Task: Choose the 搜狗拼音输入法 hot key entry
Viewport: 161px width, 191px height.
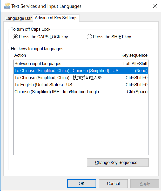Action: pos(58,78)
